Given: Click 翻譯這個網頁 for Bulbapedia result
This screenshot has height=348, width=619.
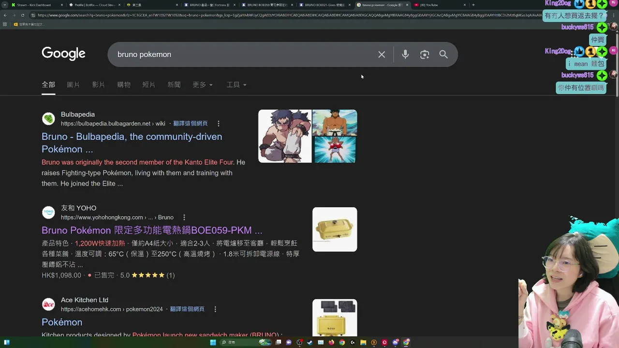Looking at the screenshot, I should tap(191, 124).
